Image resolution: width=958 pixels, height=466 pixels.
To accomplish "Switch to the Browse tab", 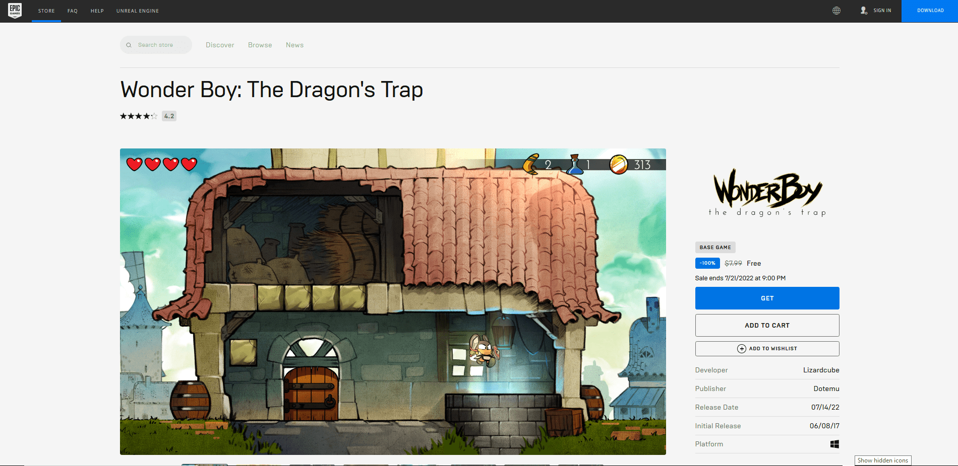I will click(x=260, y=45).
